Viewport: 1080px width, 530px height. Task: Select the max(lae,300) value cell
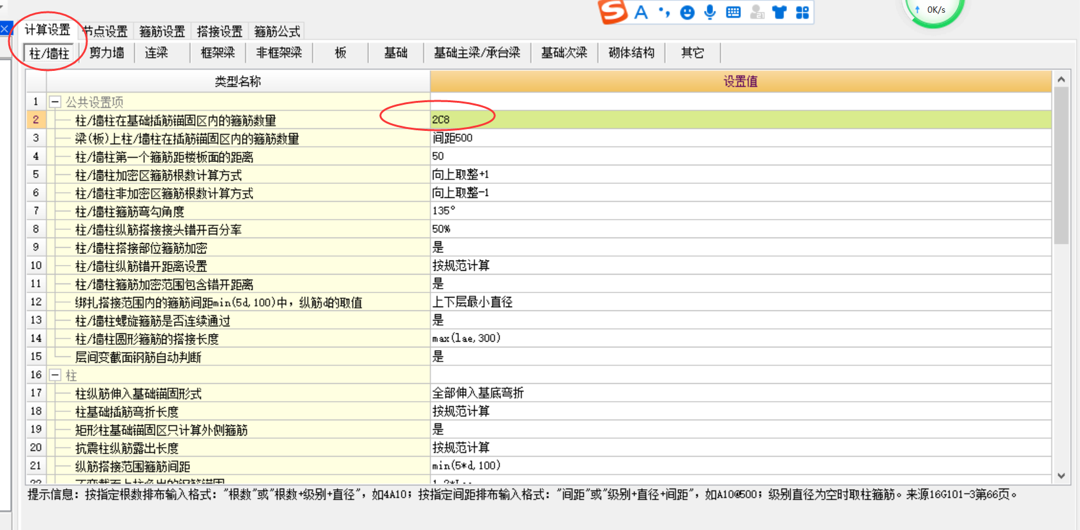pos(740,338)
